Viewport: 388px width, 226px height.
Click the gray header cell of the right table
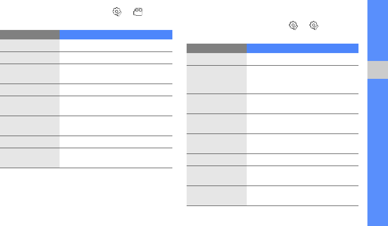[x=216, y=48]
